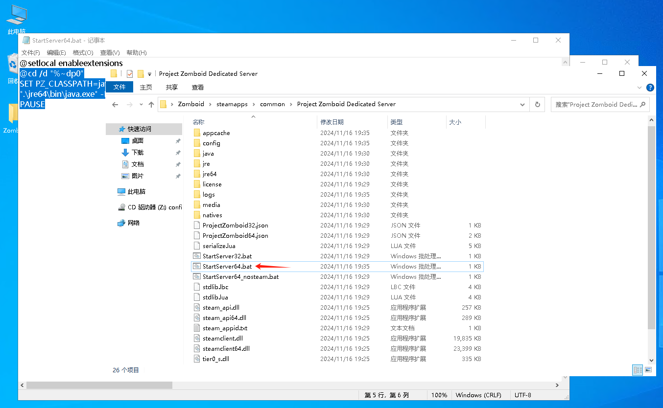
Task: Select CD drive (Z:) in navigation pane
Action: (x=150, y=207)
